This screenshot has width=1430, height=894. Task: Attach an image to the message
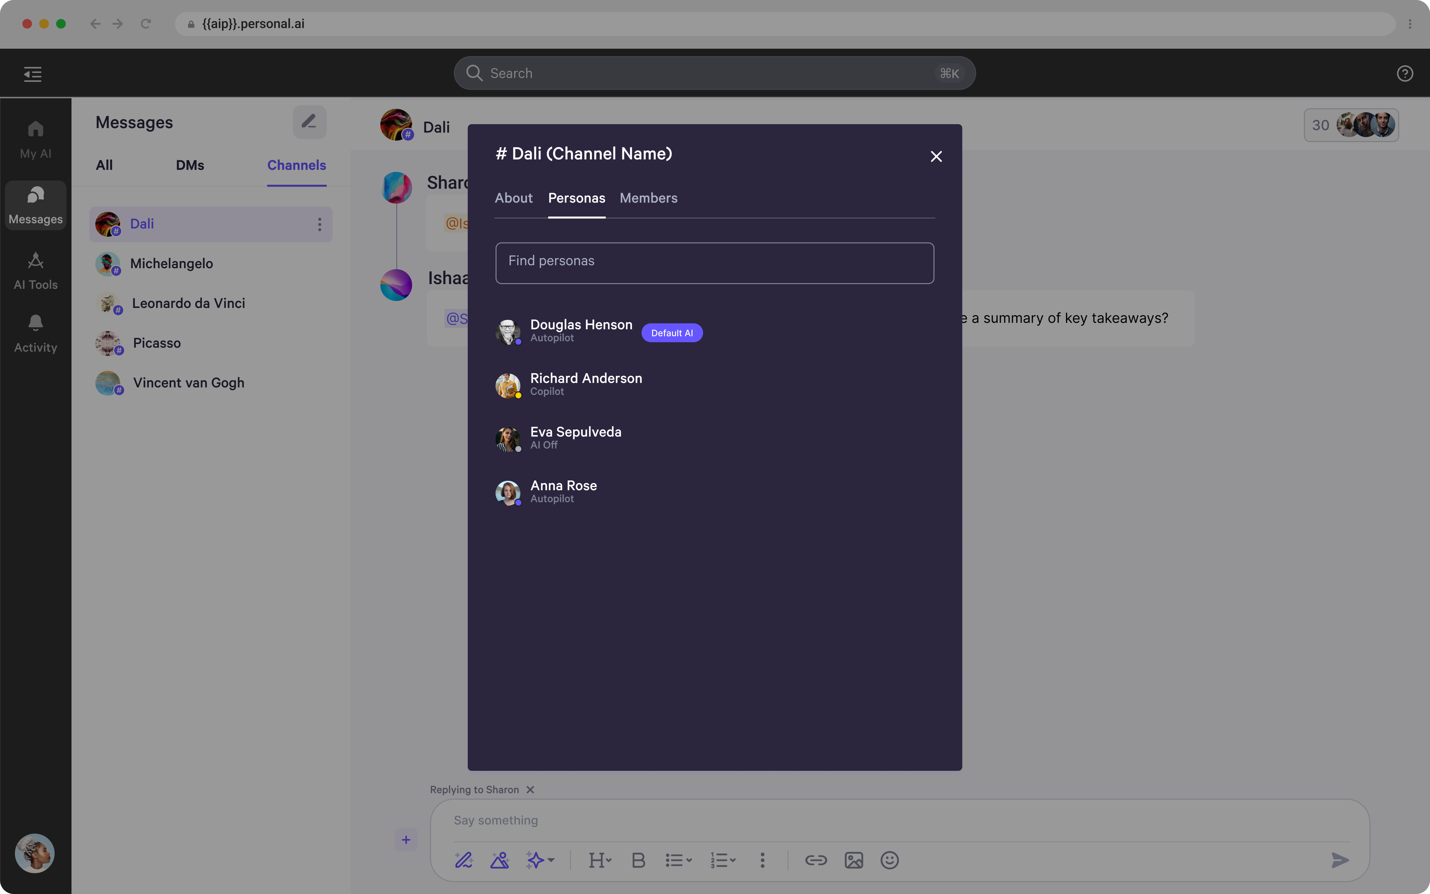853,860
